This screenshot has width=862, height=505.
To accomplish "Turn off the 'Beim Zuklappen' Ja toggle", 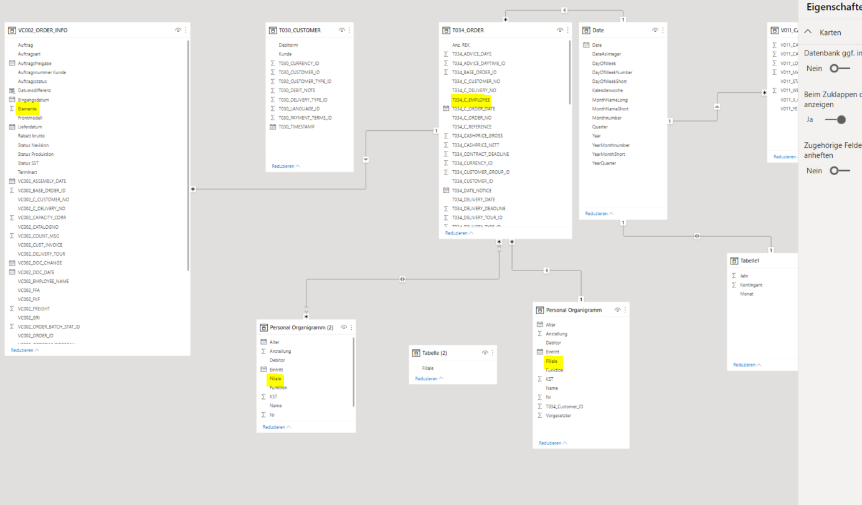I will [x=835, y=120].
